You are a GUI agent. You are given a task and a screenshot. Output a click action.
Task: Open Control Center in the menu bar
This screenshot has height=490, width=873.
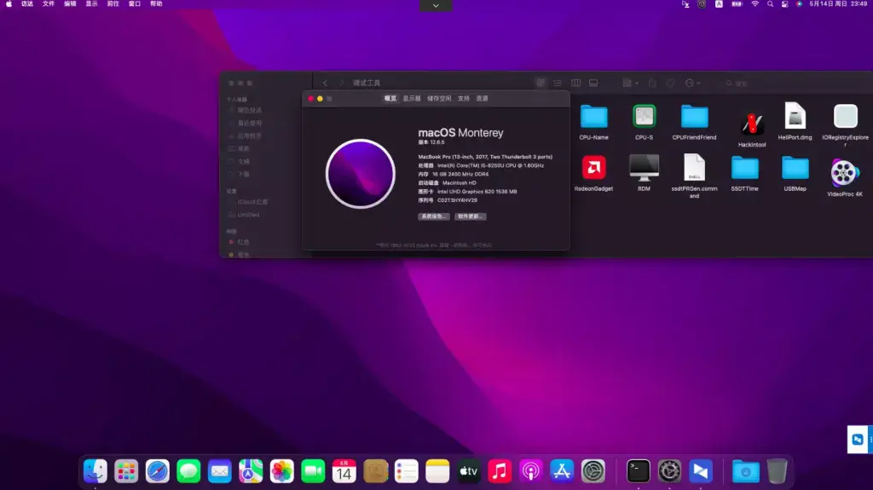point(784,4)
